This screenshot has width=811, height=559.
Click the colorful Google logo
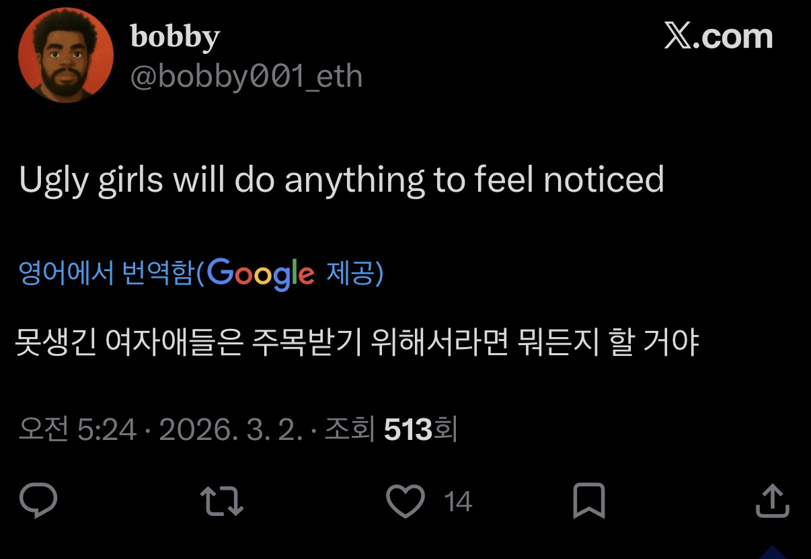pyautogui.click(x=260, y=274)
